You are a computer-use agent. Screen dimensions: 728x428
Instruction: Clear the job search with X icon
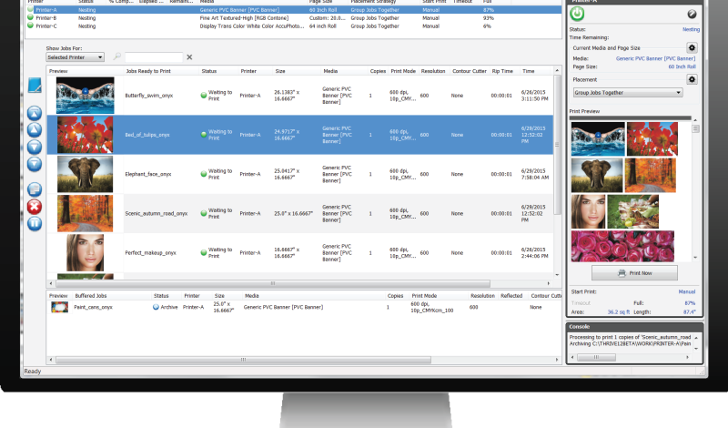[x=189, y=57]
